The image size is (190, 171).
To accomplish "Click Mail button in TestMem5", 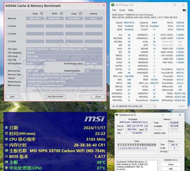I will 171,169.
